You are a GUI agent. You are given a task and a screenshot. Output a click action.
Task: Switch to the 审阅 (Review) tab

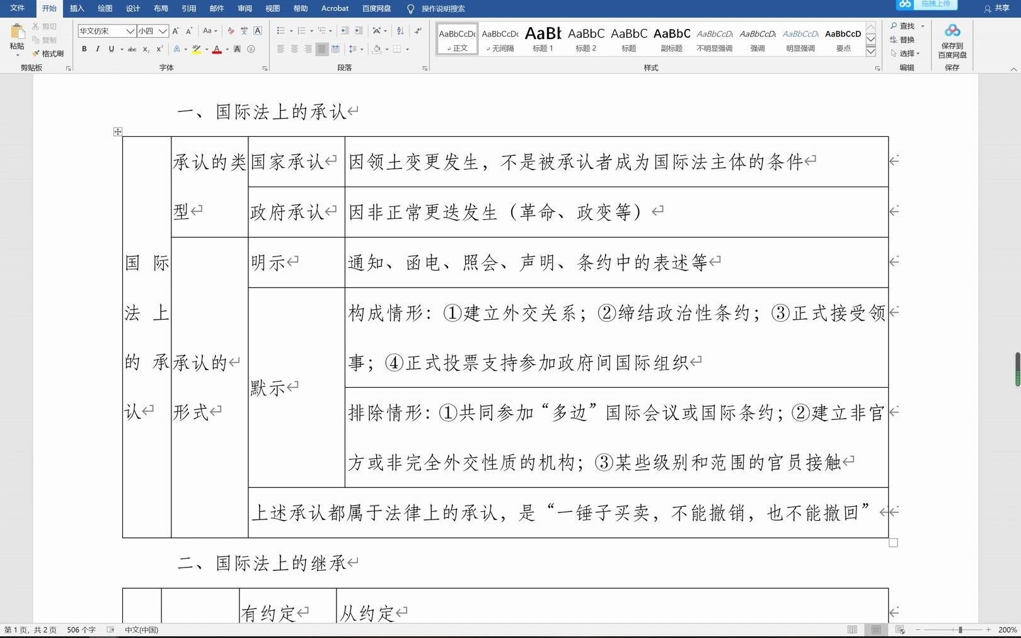point(245,8)
